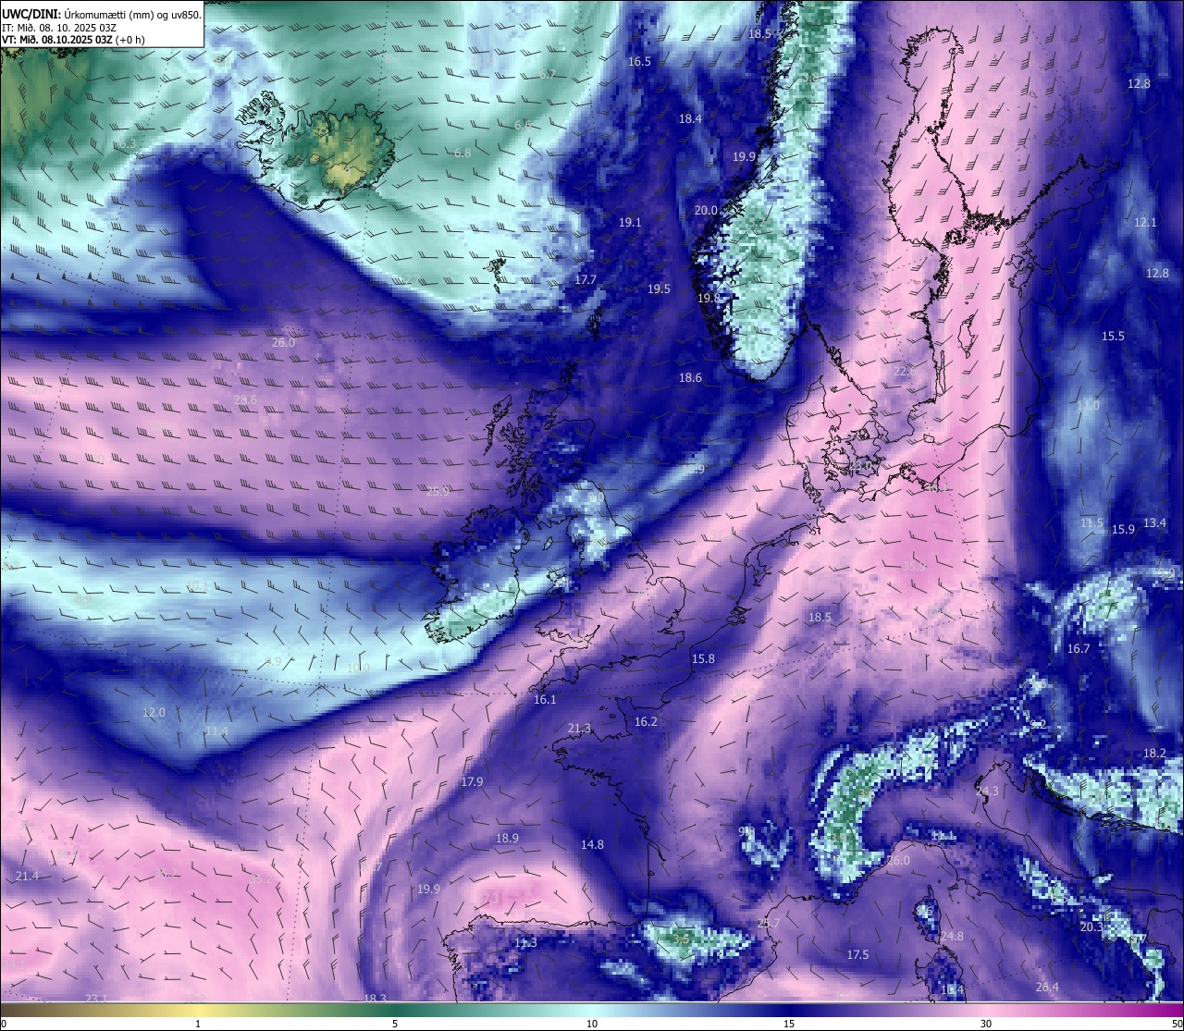Screen dimensions: 1184x1031
Task: Click the 11.0 value label
Action: pyautogui.click(x=1088, y=405)
